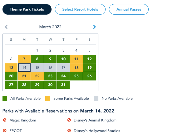Image resolution: width=193 pixels, height=137 pixels.
Task: Click unavailable icon beside EPCOT
Action: (5, 131)
